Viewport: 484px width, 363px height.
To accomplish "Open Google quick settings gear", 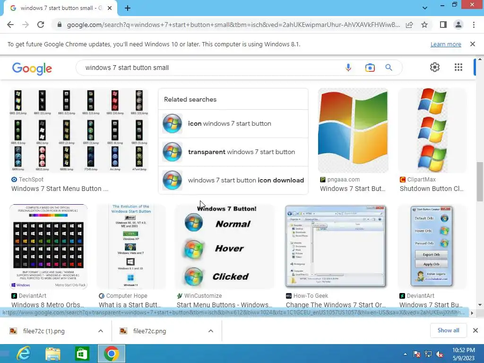I will pos(435,67).
